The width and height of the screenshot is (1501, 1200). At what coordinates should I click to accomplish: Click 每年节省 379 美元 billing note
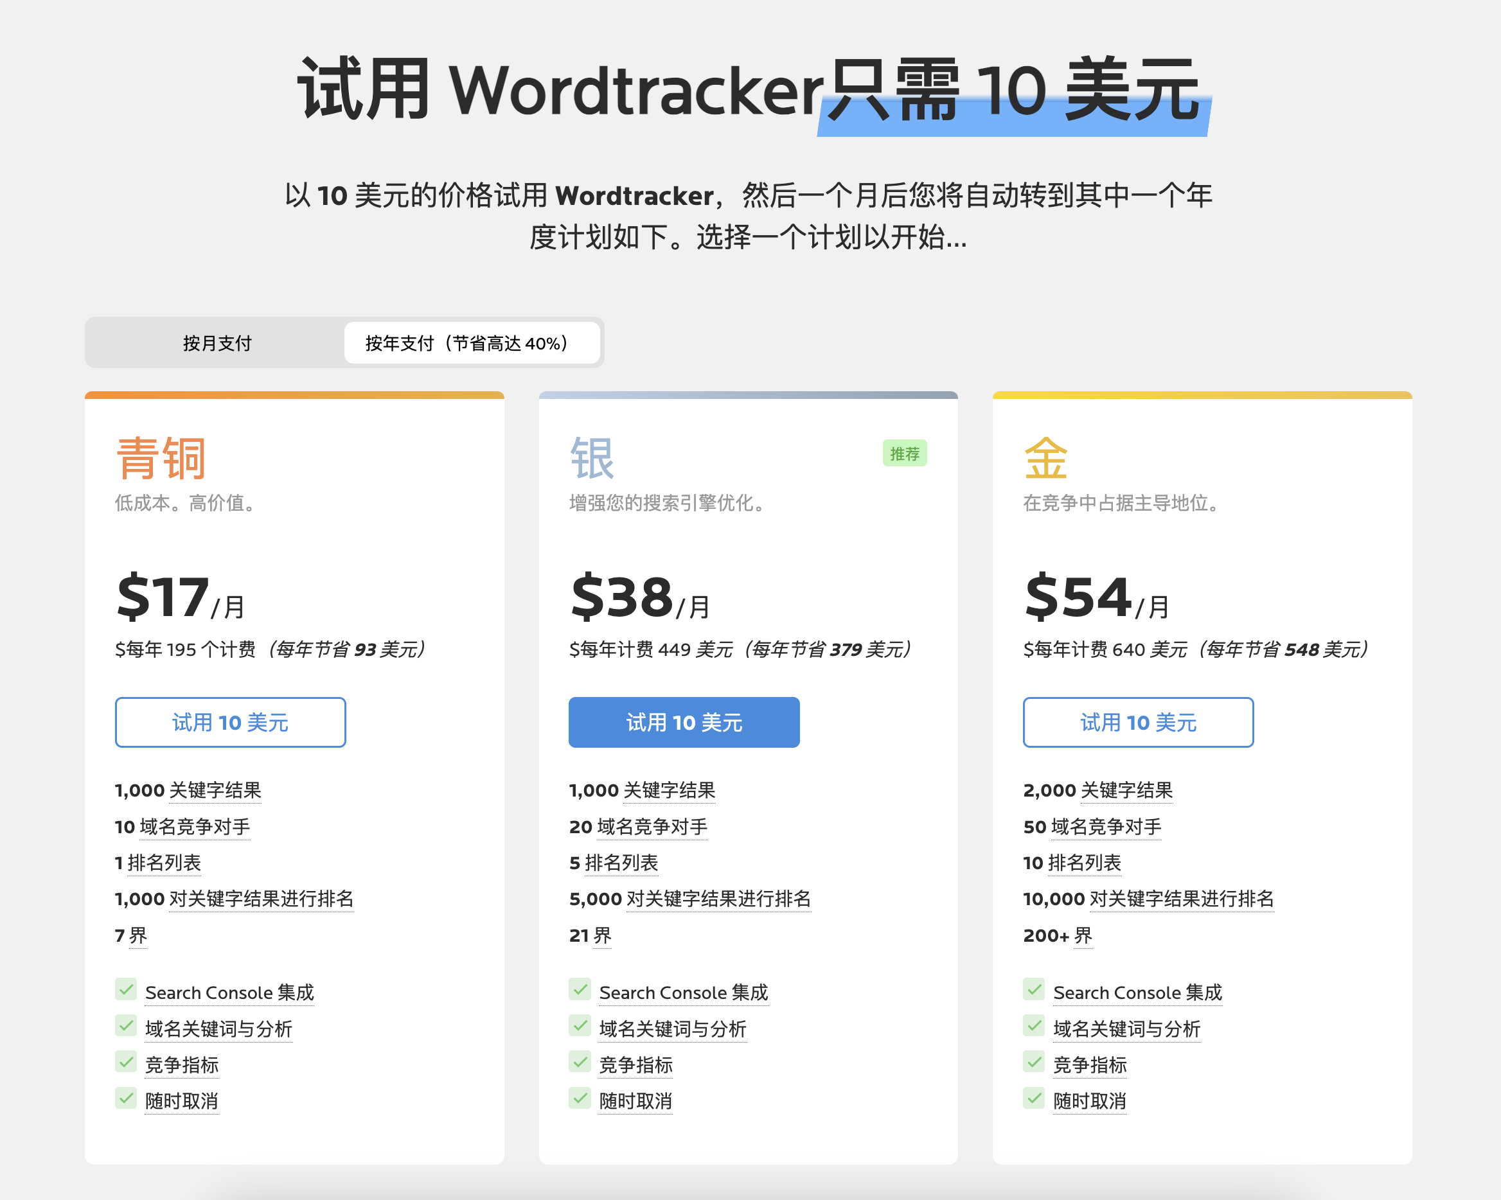click(x=827, y=649)
